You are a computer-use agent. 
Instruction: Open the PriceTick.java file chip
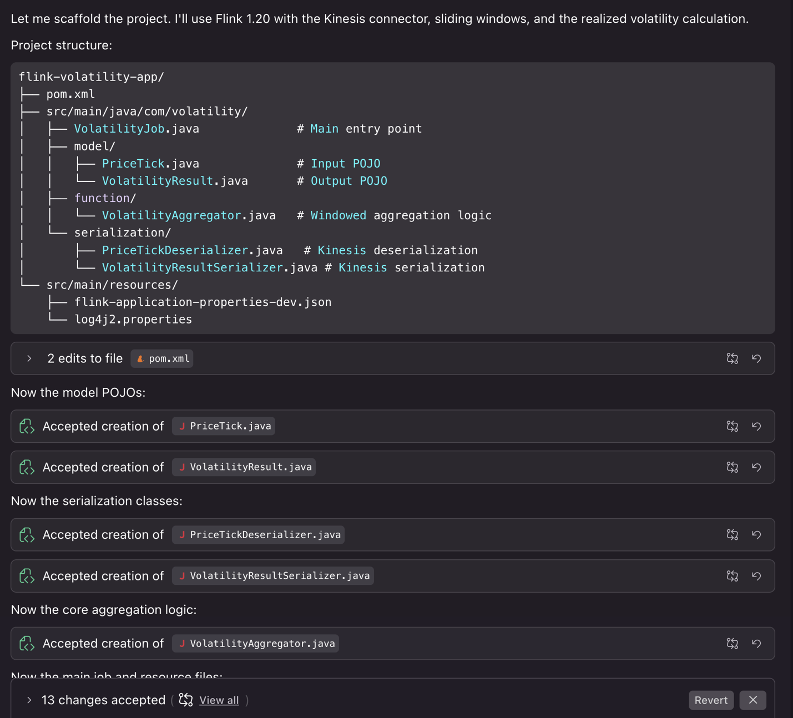point(224,426)
